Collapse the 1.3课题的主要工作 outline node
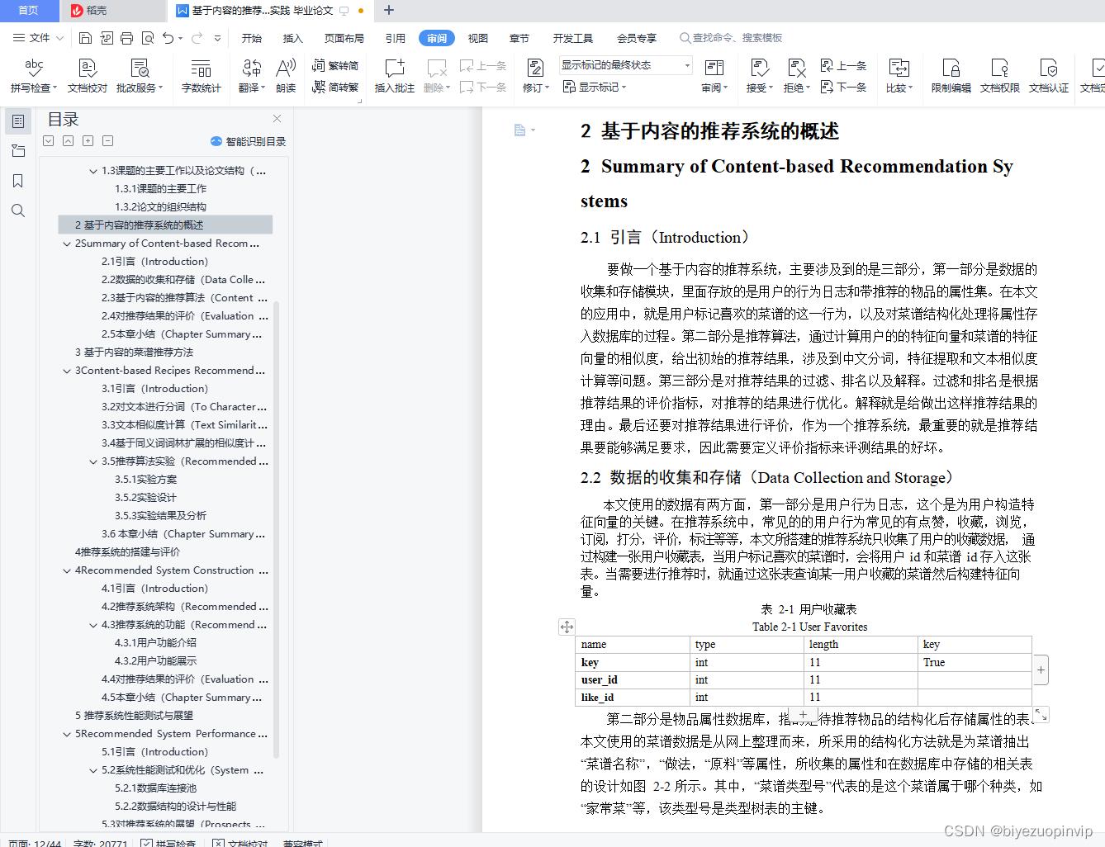 93,171
